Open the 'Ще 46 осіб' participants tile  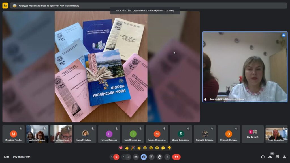[253, 134]
